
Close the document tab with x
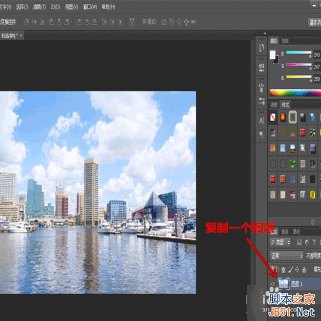click(21, 35)
